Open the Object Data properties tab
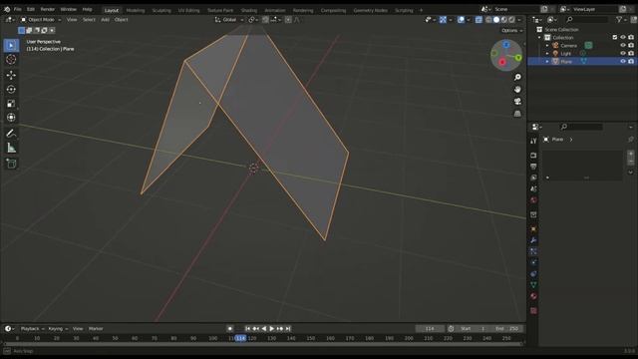Image resolution: width=638 pixels, height=359 pixels. coord(533,285)
